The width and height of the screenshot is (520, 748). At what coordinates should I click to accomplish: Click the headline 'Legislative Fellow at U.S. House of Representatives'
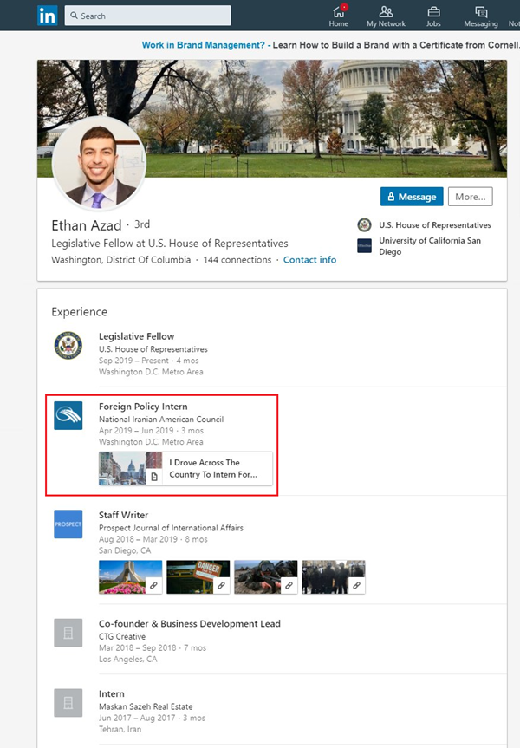pyautogui.click(x=170, y=244)
